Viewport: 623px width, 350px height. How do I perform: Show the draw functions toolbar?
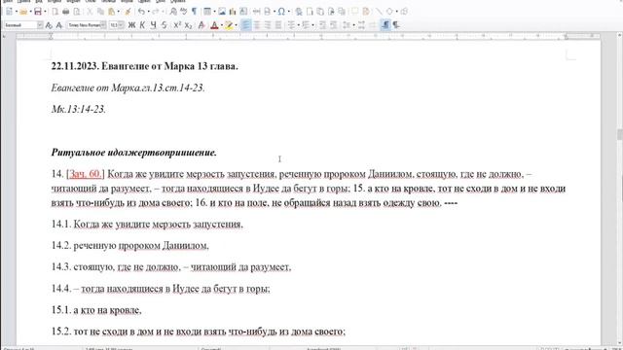tap(404, 12)
